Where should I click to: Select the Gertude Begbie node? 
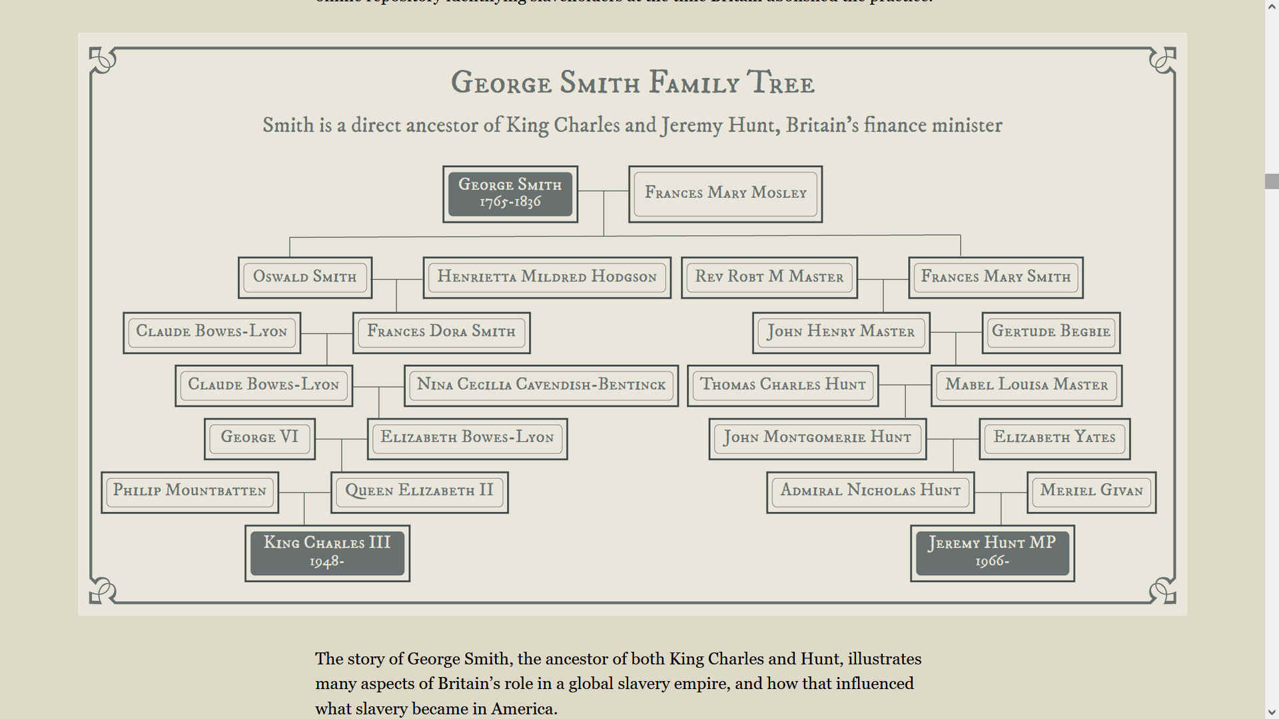click(x=1051, y=332)
